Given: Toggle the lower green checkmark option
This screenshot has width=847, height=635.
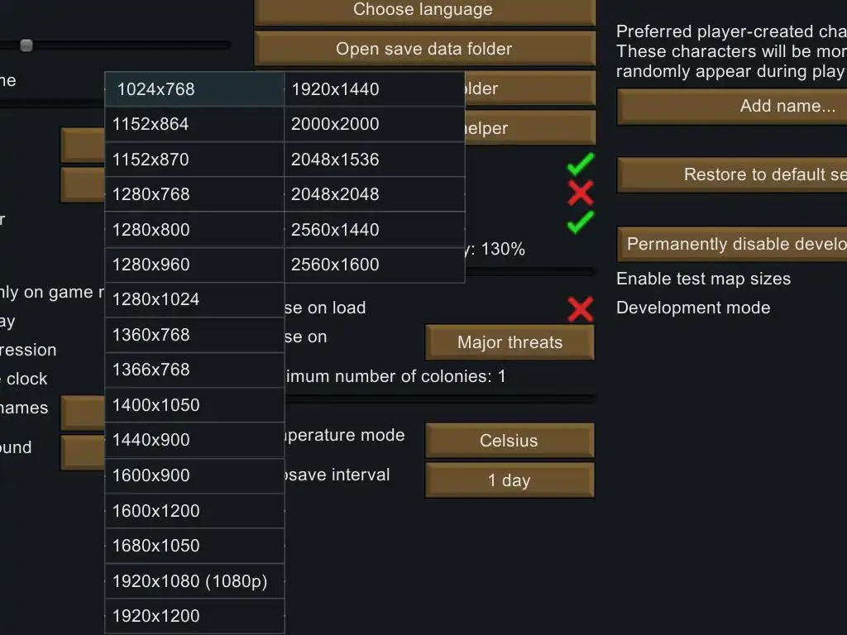Looking at the screenshot, I should 580,222.
